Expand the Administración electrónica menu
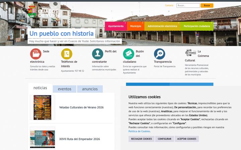Screen dimensions: 241x150 tap(162, 26)
